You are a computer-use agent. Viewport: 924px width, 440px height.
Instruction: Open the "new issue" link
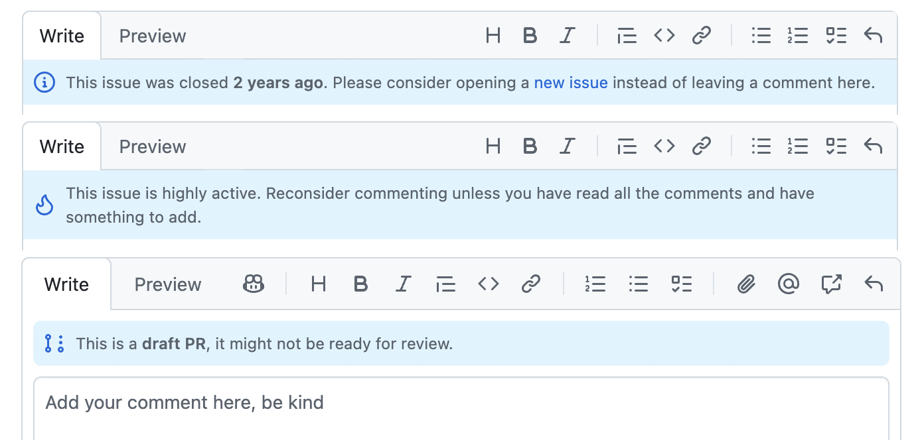point(571,83)
